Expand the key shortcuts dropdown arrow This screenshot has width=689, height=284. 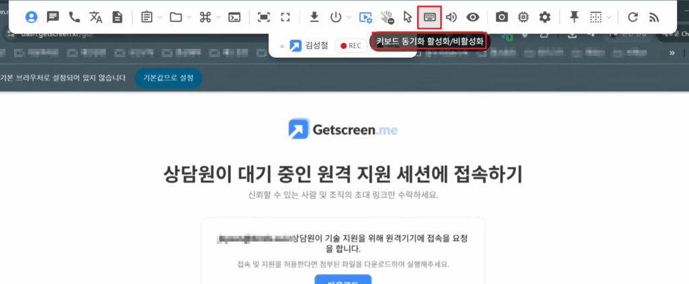tap(219, 17)
